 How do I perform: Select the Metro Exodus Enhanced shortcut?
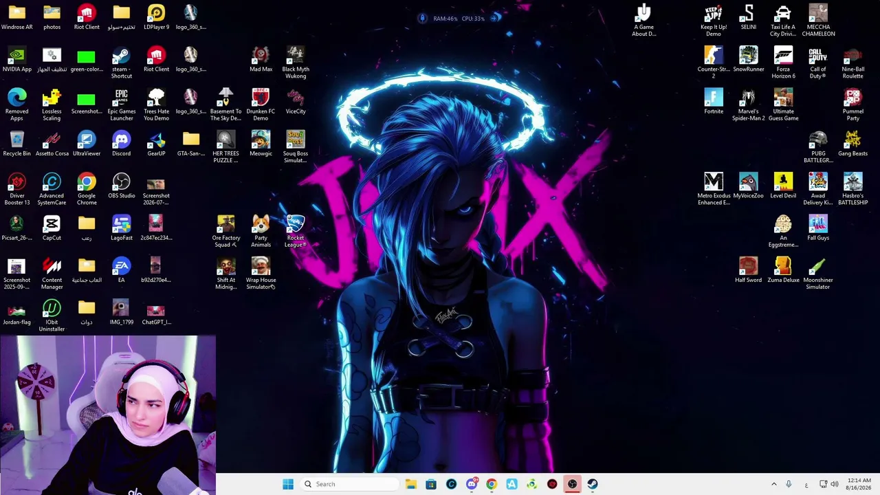coord(714,189)
